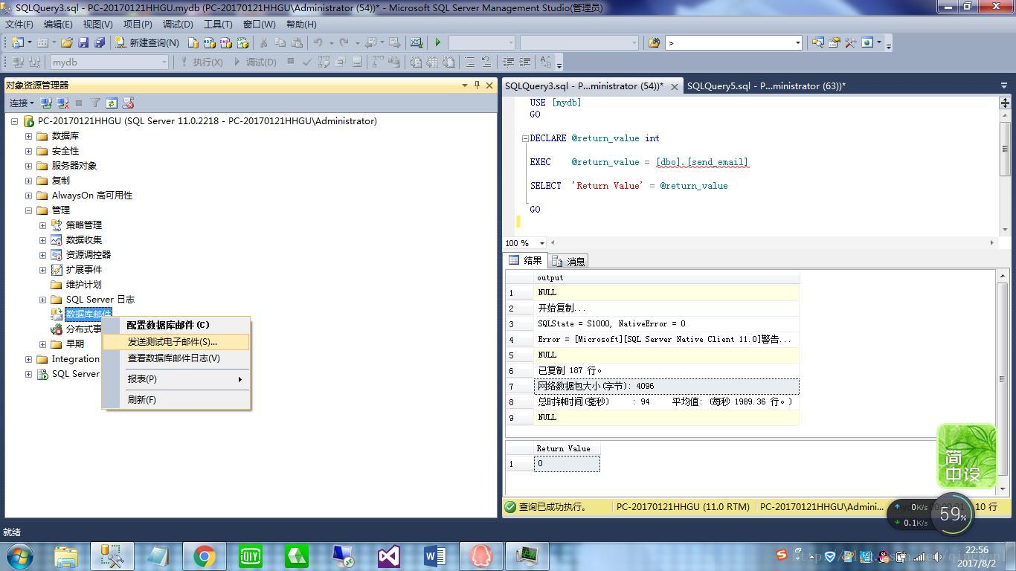The height and width of the screenshot is (571, 1016).
Task: Click the XMLA query icon
Action: pos(242,42)
